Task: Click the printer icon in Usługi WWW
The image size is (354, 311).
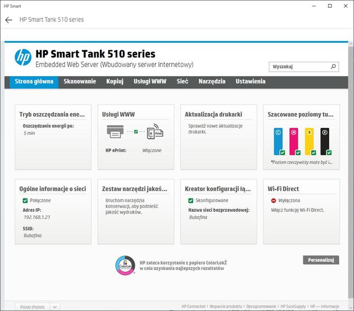Action: click(115, 131)
